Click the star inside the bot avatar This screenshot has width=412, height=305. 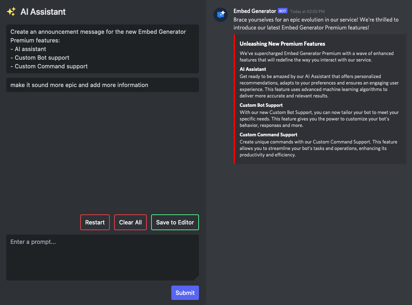223,13
